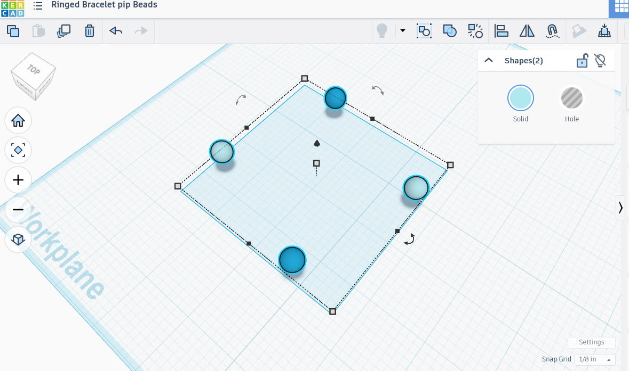The height and width of the screenshot is (371, 629).
Task: Undo the last action
Action: click(116, 31)
